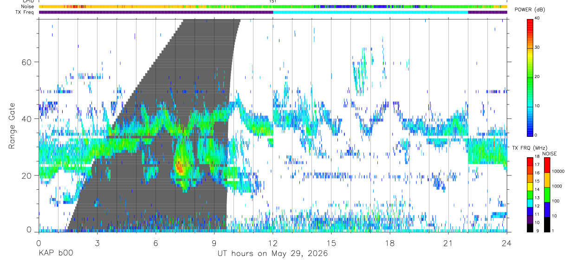Click the power scale label 30
570x263 pixels.
[538, 47]
